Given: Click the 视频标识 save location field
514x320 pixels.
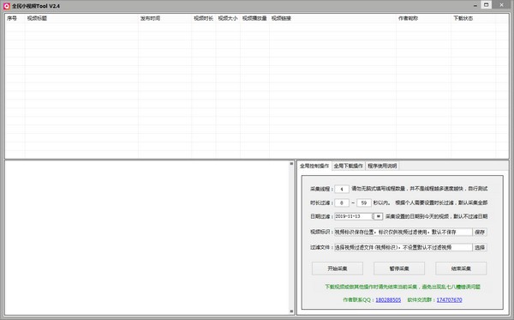Looking at the screenshot, I should [x=403, y=232].
